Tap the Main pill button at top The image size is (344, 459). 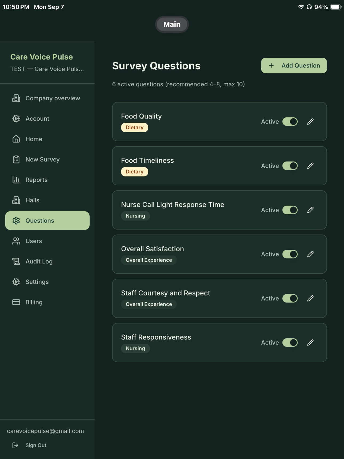tap(172, 24)
